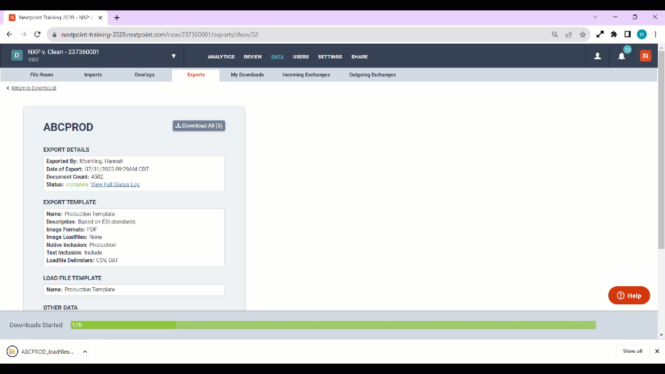Viewport: 665px width, 374px height.
Task: Select the Exports tab
Action: pos(196,75)
